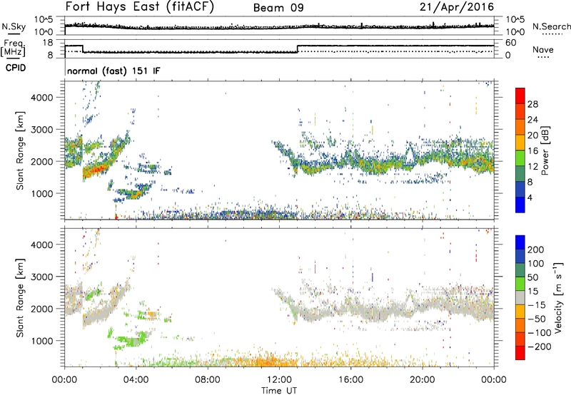This screenshot has height=395, width=571.
Task: Click the 'Nave' legend label
Action: 543,49
